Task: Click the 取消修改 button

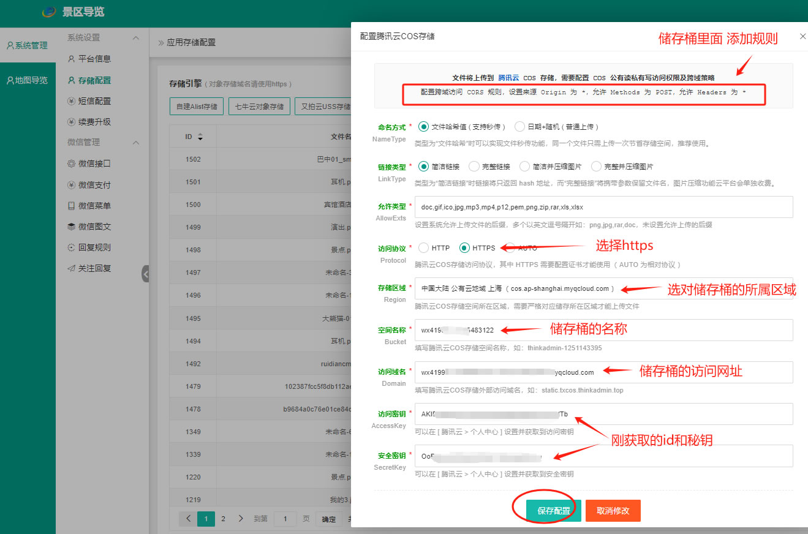Action: click(613, 511)
